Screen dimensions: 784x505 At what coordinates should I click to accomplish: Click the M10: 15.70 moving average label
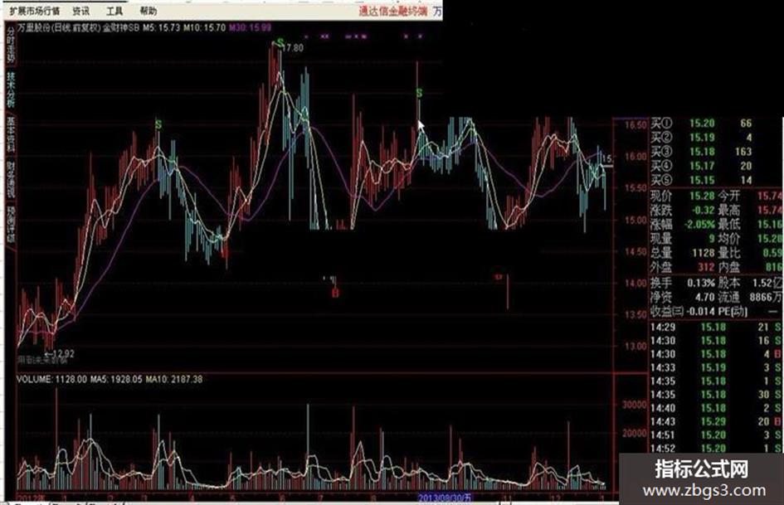tap(204, 27)
